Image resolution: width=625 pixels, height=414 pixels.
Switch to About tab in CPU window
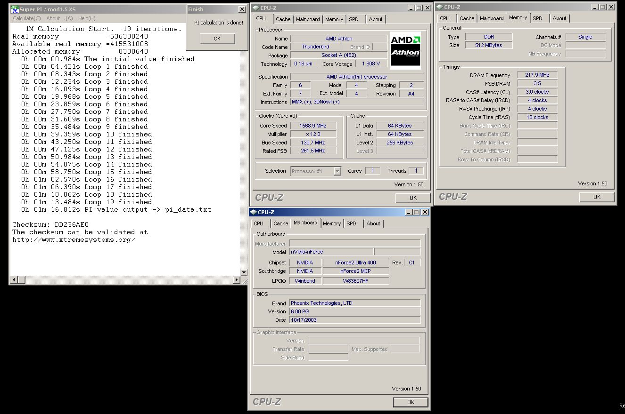click(x=376, y=19)
